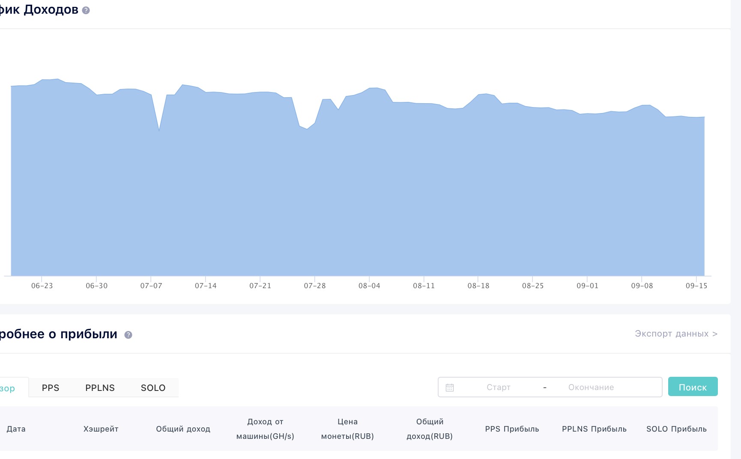Select the SOLO tab
This screenshot has height=459, width=741.
click(x=153, y=388)
